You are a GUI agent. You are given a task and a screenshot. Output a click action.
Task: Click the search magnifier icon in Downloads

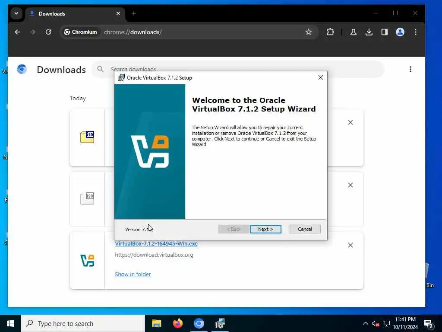point(100,69)
